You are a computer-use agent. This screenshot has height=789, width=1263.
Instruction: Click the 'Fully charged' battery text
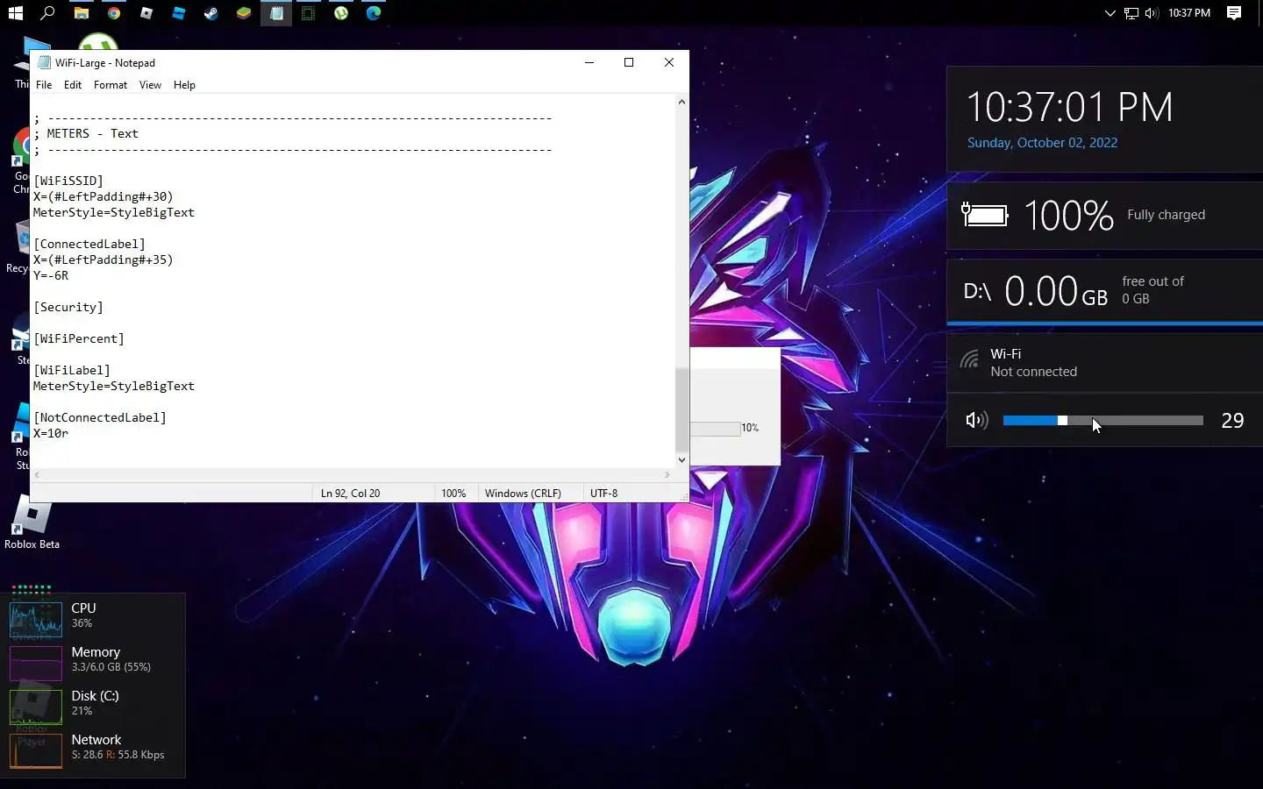(x=1166, y=215)
